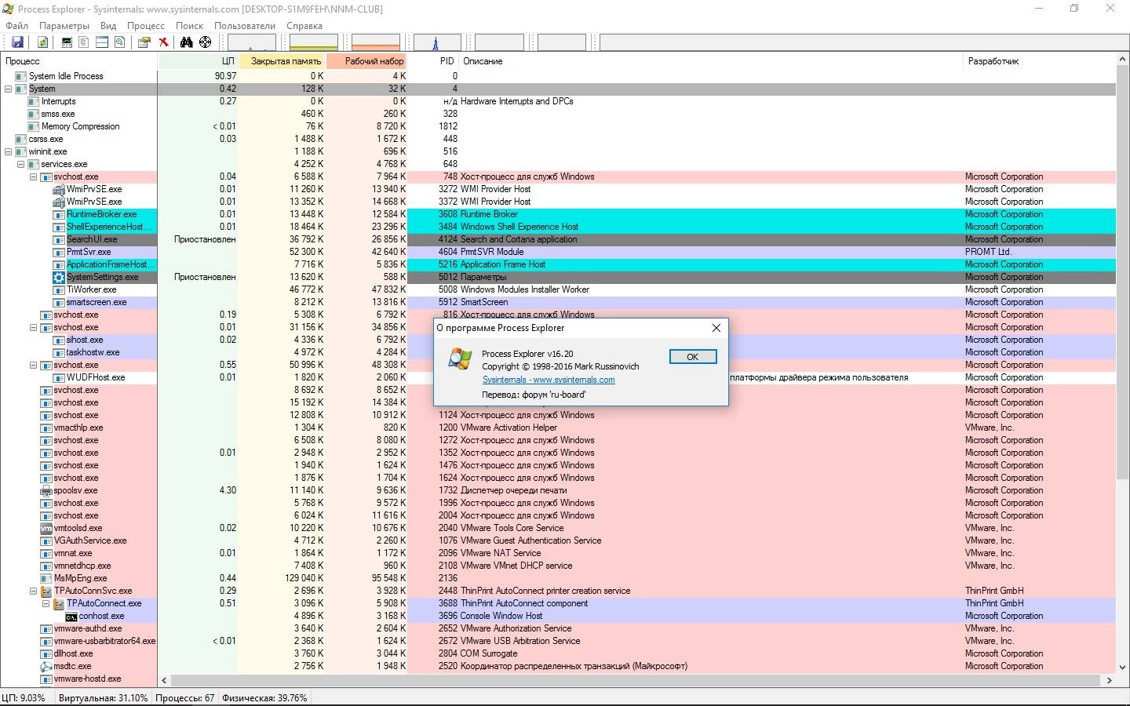Viewport: 1130px width, 706px height.
Task: Collapse svchost.exe node with PID 748
Action: (x=34, y=176)
